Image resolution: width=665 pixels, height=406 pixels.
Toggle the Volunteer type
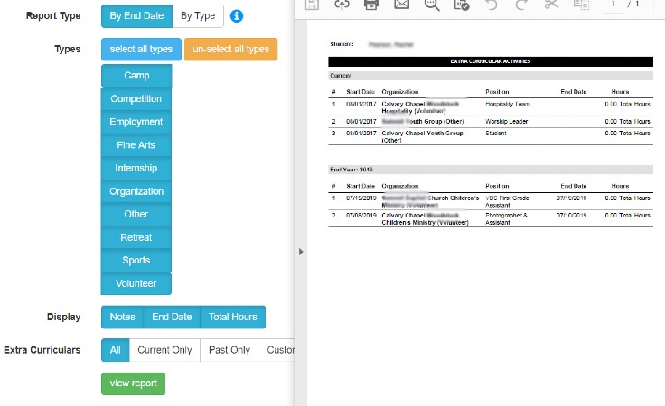tap(136, 283)
